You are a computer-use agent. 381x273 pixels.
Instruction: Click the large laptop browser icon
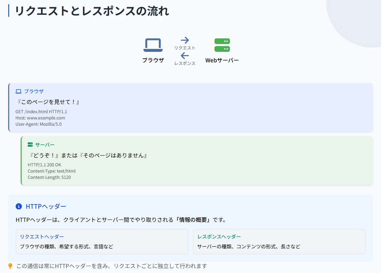click(153, 45)
